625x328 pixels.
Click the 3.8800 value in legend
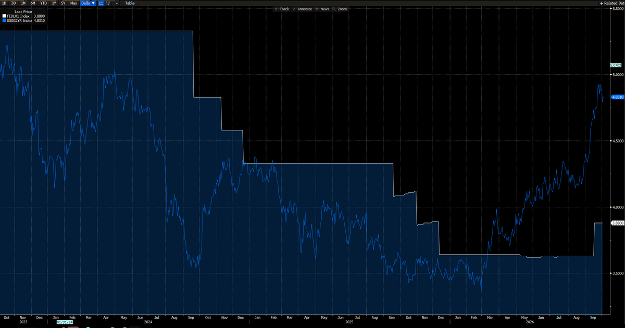click(39, 16)
